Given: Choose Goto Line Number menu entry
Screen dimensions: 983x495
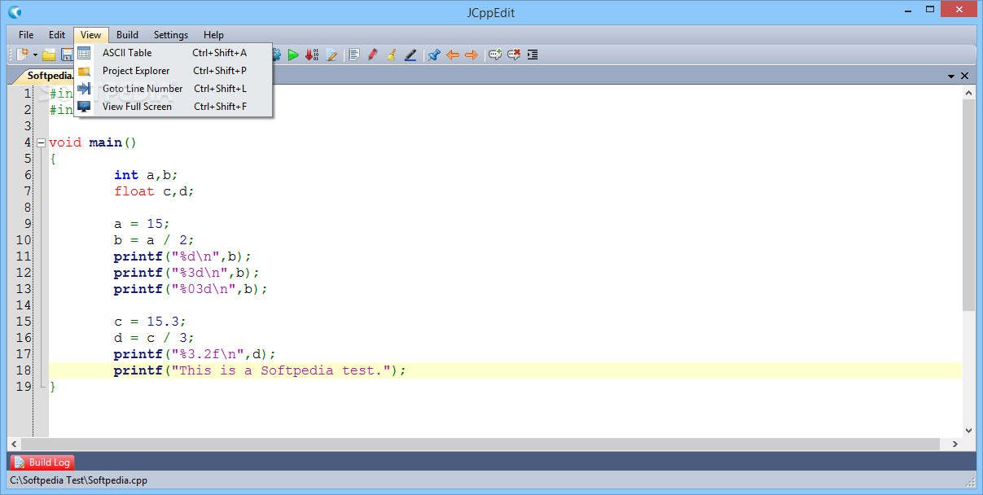Looking at the screenshot, I should pos(173,89).
